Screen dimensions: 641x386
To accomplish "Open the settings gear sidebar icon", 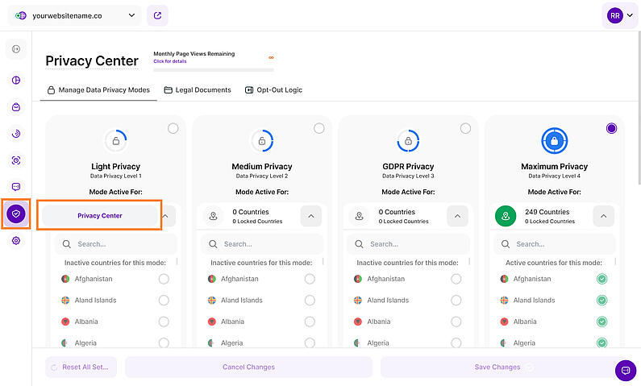I will (x=16, y=241).
